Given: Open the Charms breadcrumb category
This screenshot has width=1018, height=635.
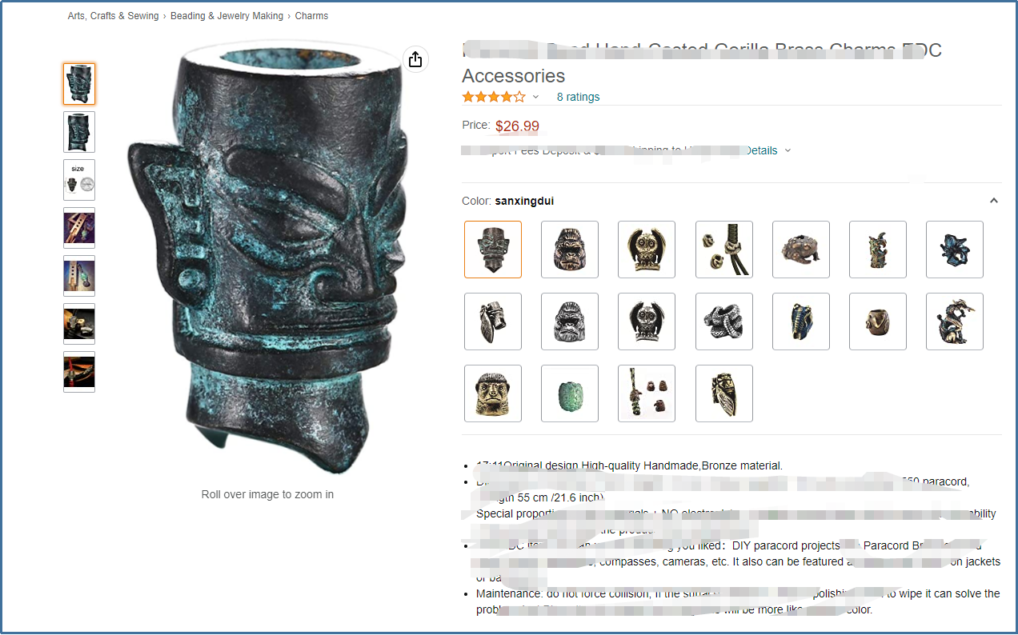Looking at the screenshot, I should tap(311, 16).
